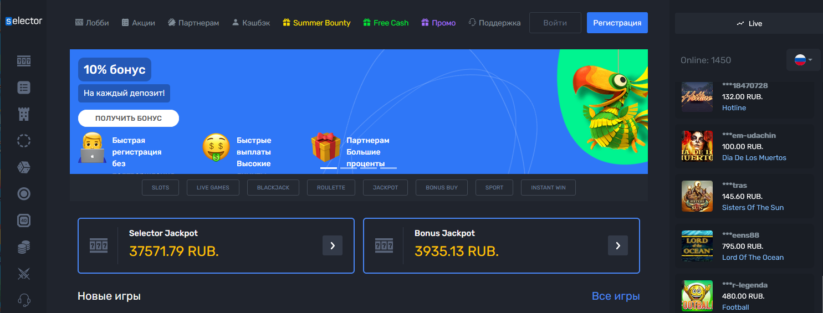Viewport: 823px width, 313px height.
Task: Click the toucan bird banner illustration
Action: [610, 108]
